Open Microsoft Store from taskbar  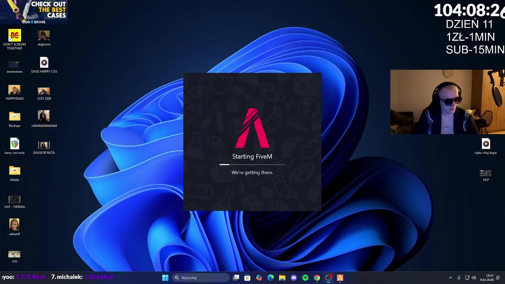pos(247,278)
